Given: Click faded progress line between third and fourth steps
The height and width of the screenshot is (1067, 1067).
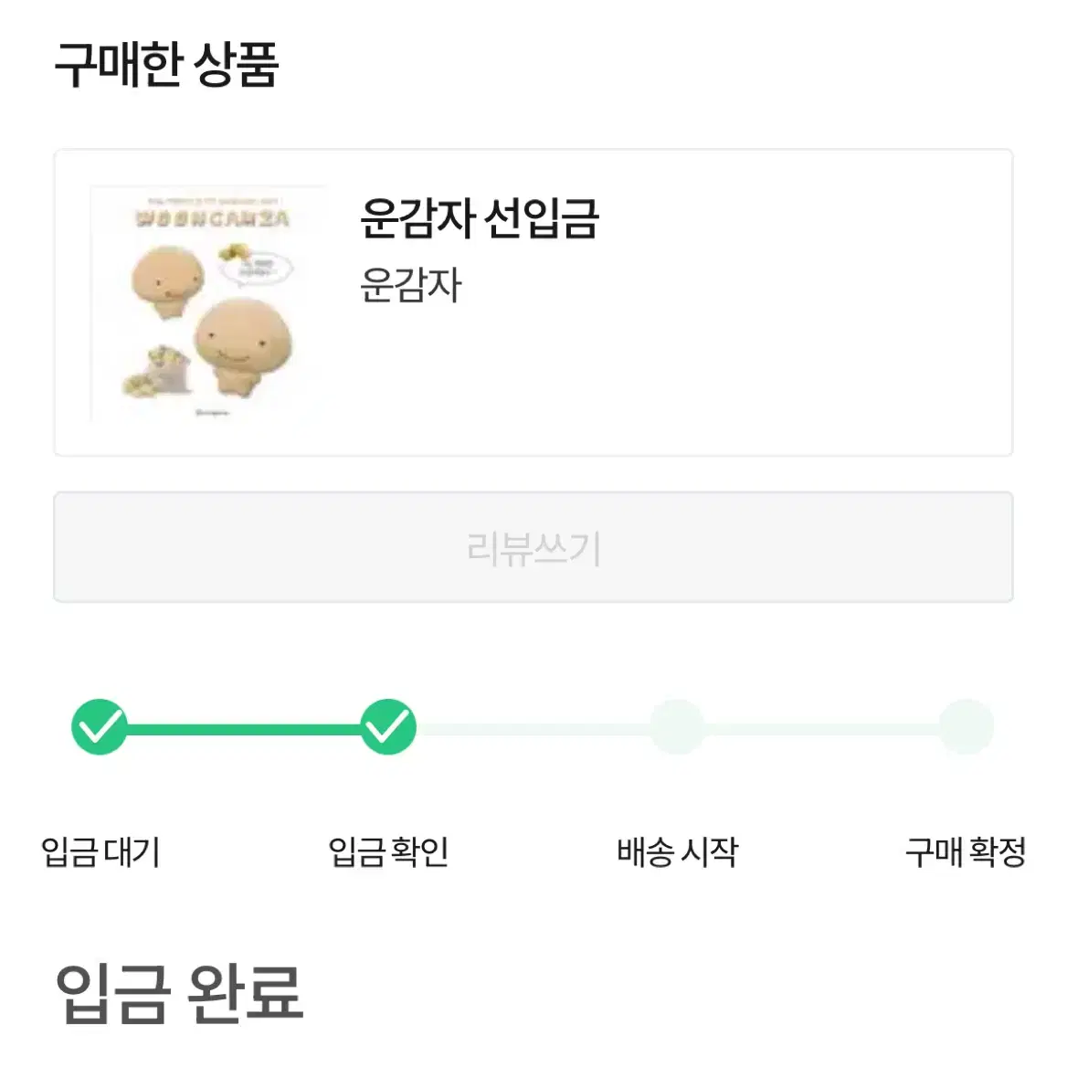Looking at the screenshot, I should point(822,730).
